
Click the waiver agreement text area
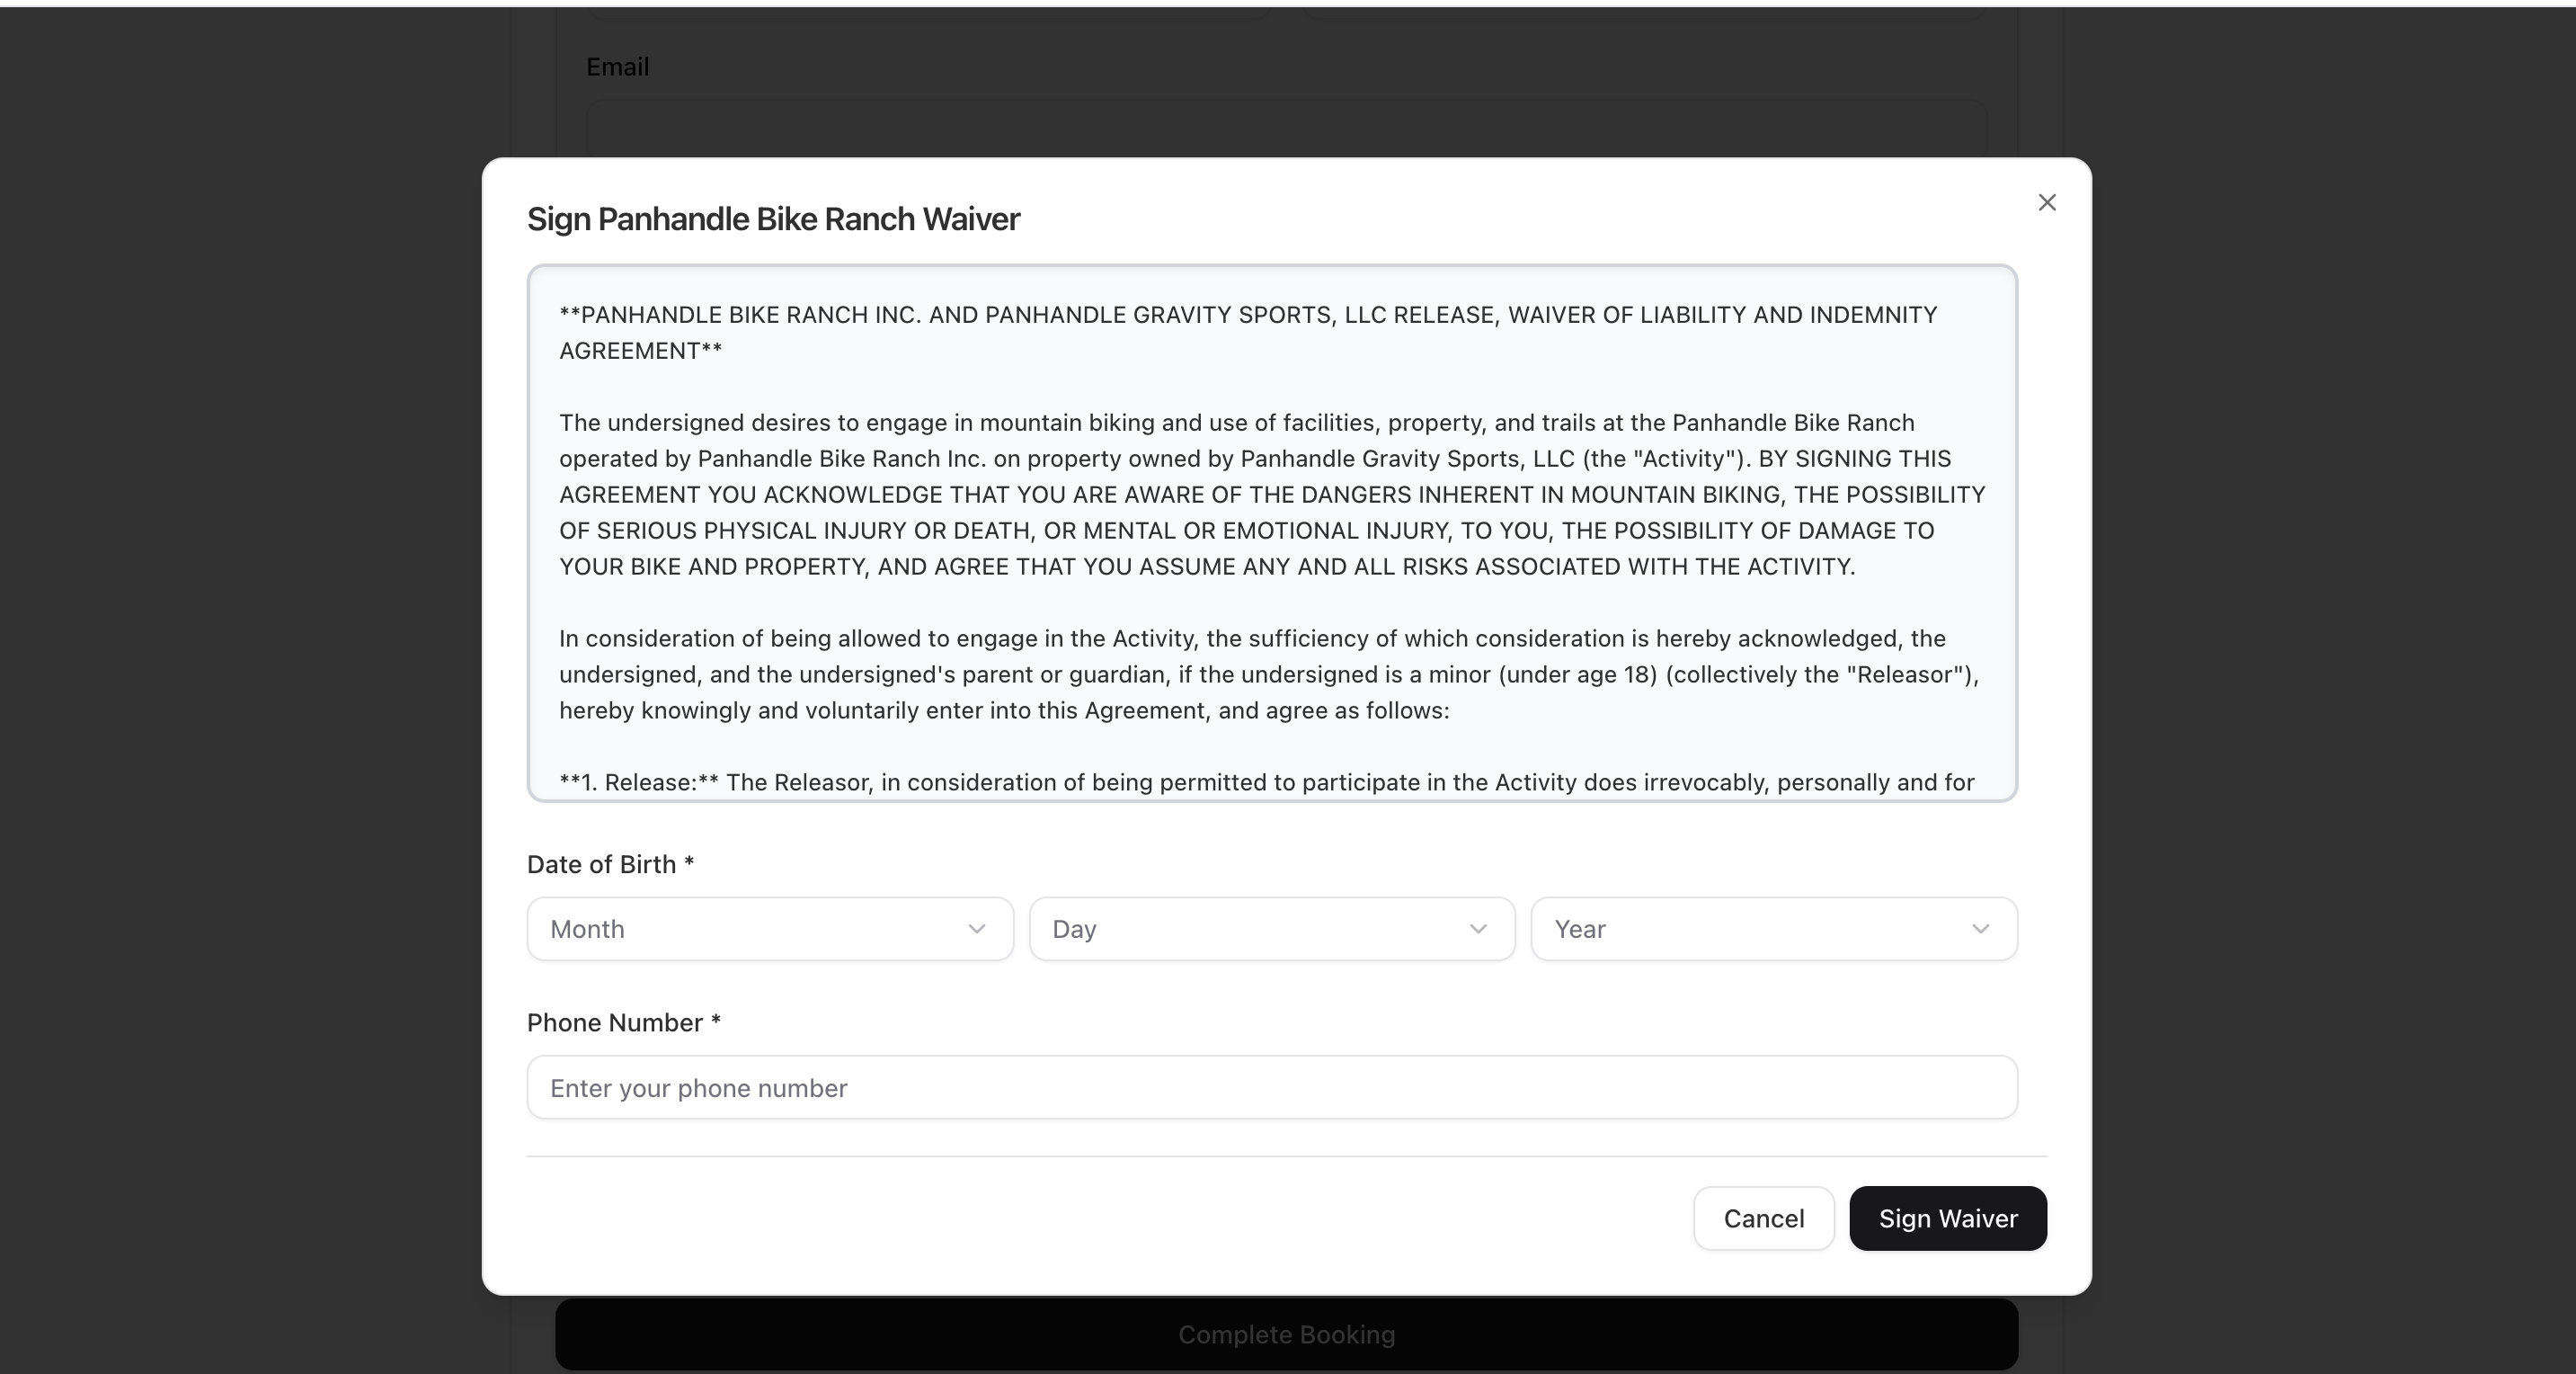[x=1272, y=531]
